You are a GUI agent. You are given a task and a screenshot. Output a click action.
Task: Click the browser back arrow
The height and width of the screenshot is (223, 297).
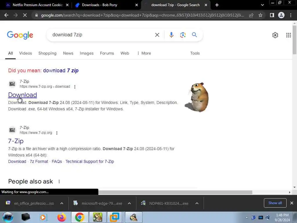tap(6, 15)
